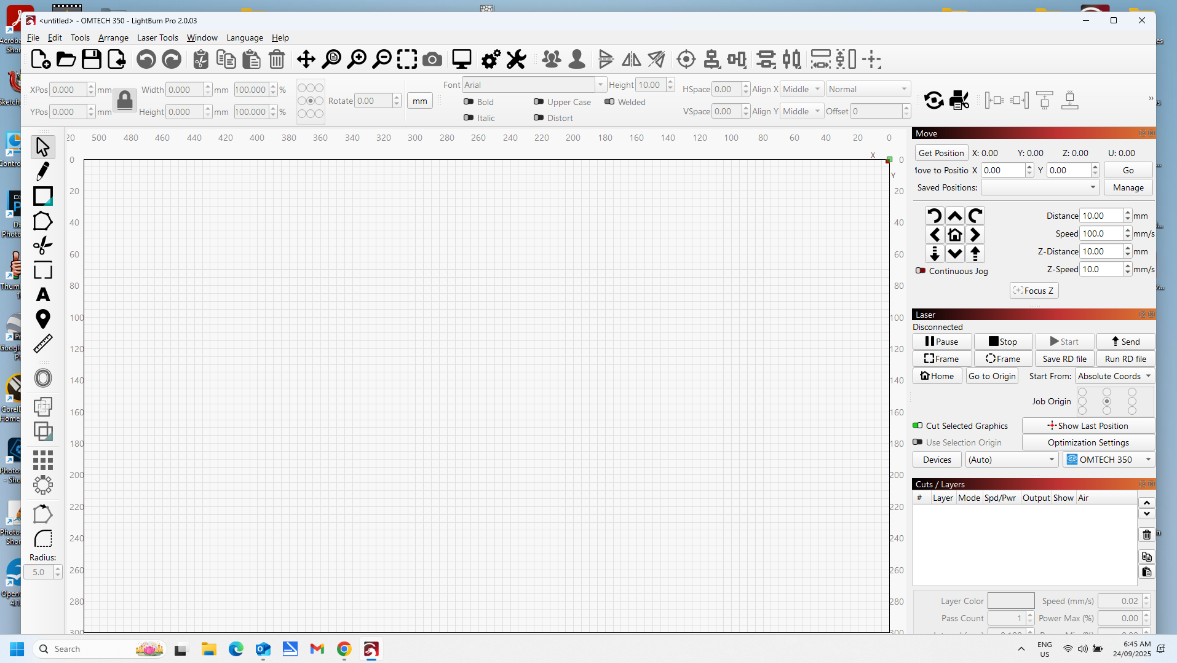The width and height of the screenshot is (1177, 663).
Task: Choose the Polygon tool
Action: pyautogui.click(x=42, y=221)
